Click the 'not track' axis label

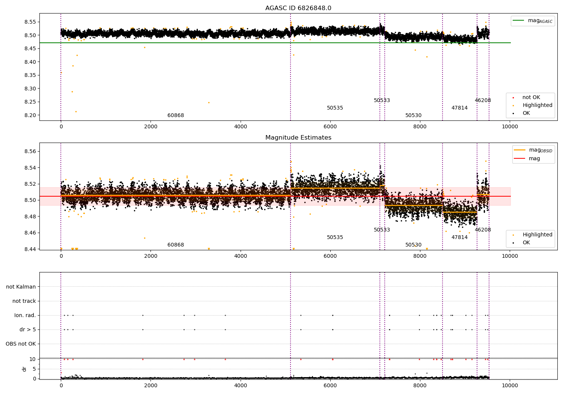coord(24,301)
